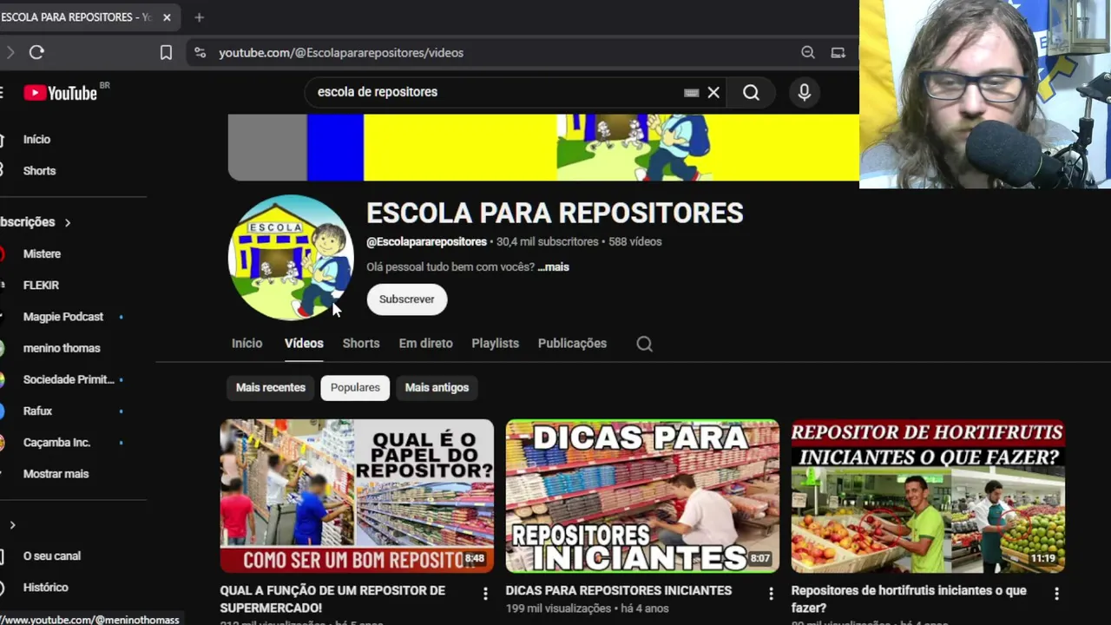The width and height of the screenshot is (1111, 625).
Task: Expand subscriptions list with Mostrar mais
Action: tap(56, 474)
